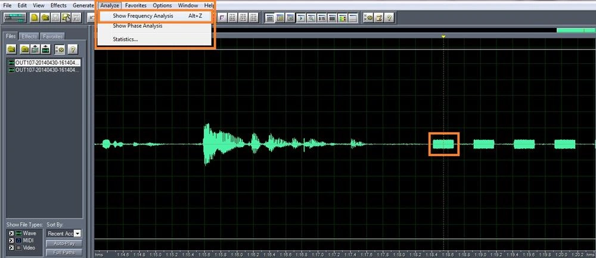
Task: Click the Open folder icon in main toolbar
Action: [x=45, y=17]
